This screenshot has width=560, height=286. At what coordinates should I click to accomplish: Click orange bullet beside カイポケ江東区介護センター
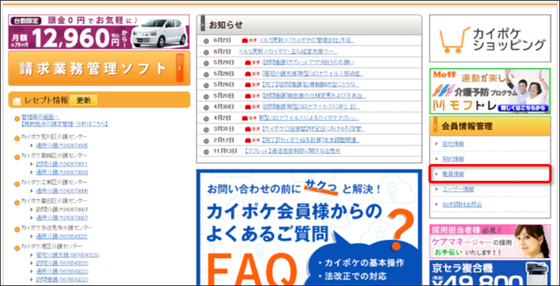click(x=17, y=184)
